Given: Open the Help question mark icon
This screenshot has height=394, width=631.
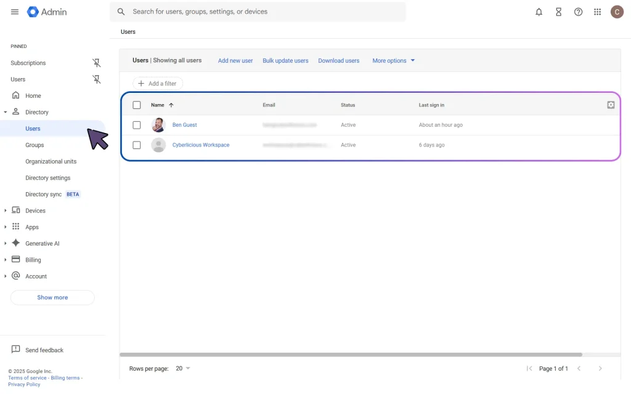Looking at the screenshot, I should [578, 12].
